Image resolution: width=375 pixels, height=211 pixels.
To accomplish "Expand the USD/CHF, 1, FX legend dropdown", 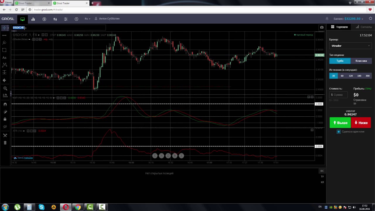I will tap(38, 35).
